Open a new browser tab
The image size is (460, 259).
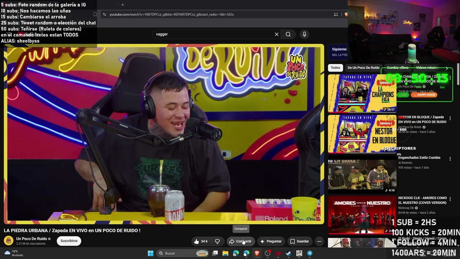tap(123, 5)
